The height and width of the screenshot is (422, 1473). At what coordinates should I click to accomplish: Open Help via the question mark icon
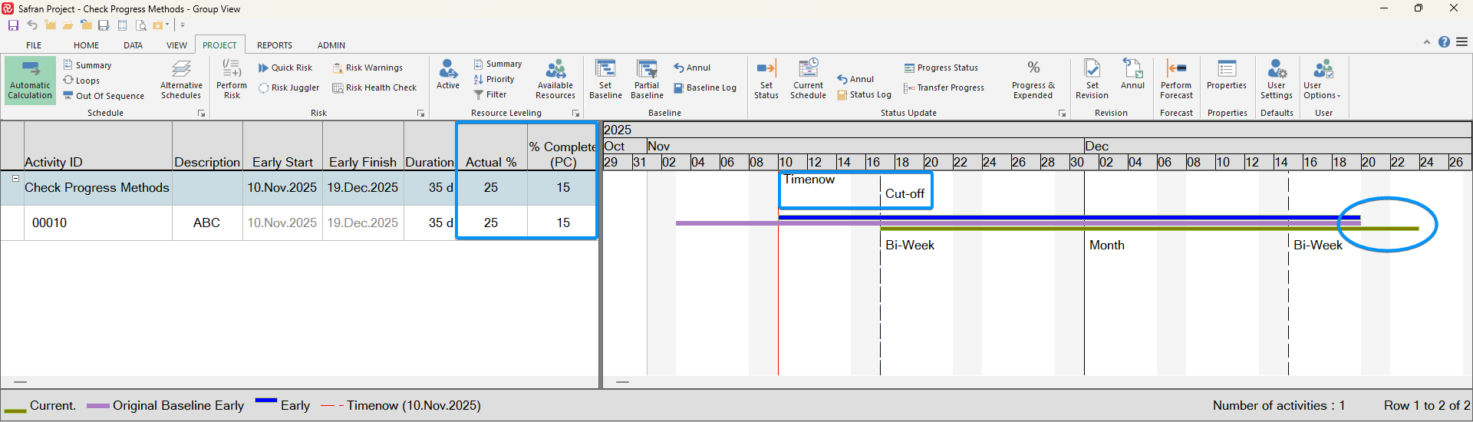coord(1444,42)
